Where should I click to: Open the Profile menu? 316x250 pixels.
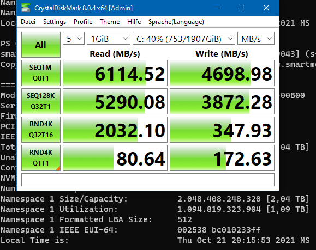[x=83, y=22]
